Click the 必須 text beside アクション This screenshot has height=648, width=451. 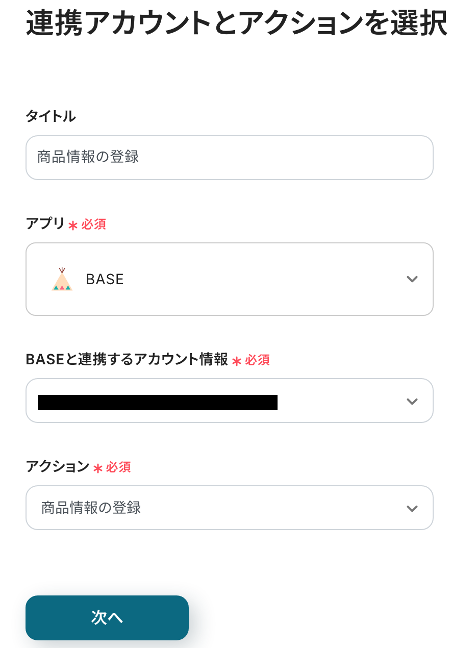pyautogui.click(x=118, y=467)
